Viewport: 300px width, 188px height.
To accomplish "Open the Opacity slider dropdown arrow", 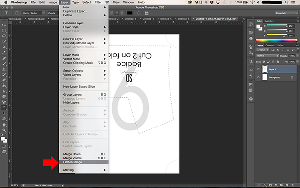I will [297, 56].
